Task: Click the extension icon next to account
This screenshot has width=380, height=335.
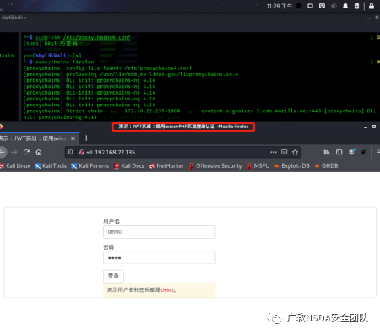Action: (x=364, y=152)
